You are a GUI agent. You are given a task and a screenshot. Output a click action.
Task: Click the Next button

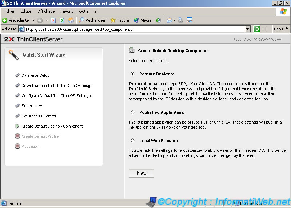pos(141,173)
